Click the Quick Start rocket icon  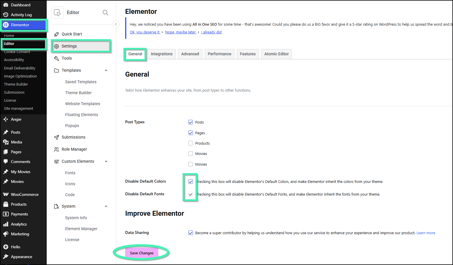pos(57,34)
